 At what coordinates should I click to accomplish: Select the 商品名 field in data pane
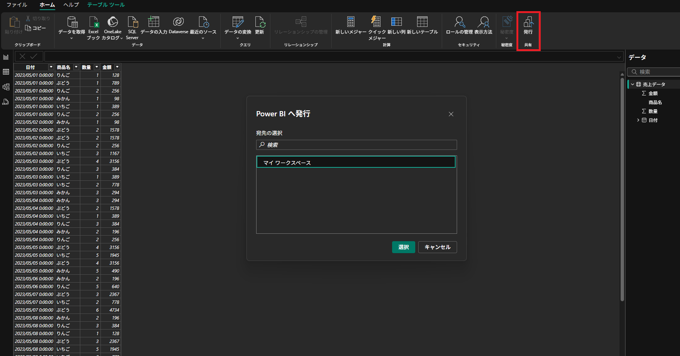coord(655,103)
